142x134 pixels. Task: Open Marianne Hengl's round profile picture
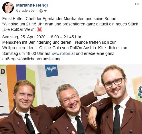coord(8,8)
